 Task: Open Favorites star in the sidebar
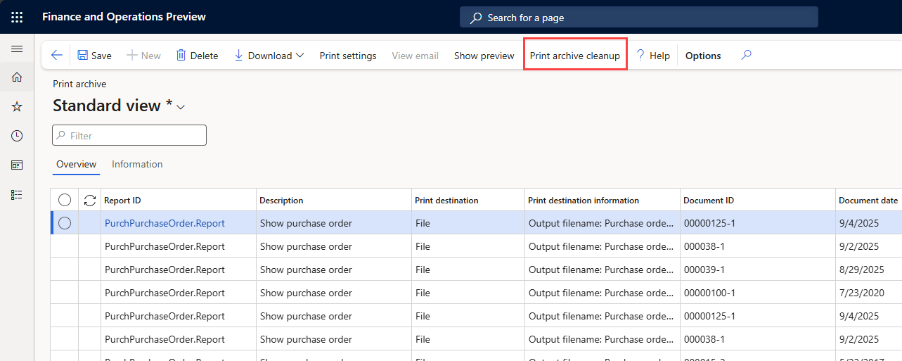pyautogui.click(x=17, y=106)
